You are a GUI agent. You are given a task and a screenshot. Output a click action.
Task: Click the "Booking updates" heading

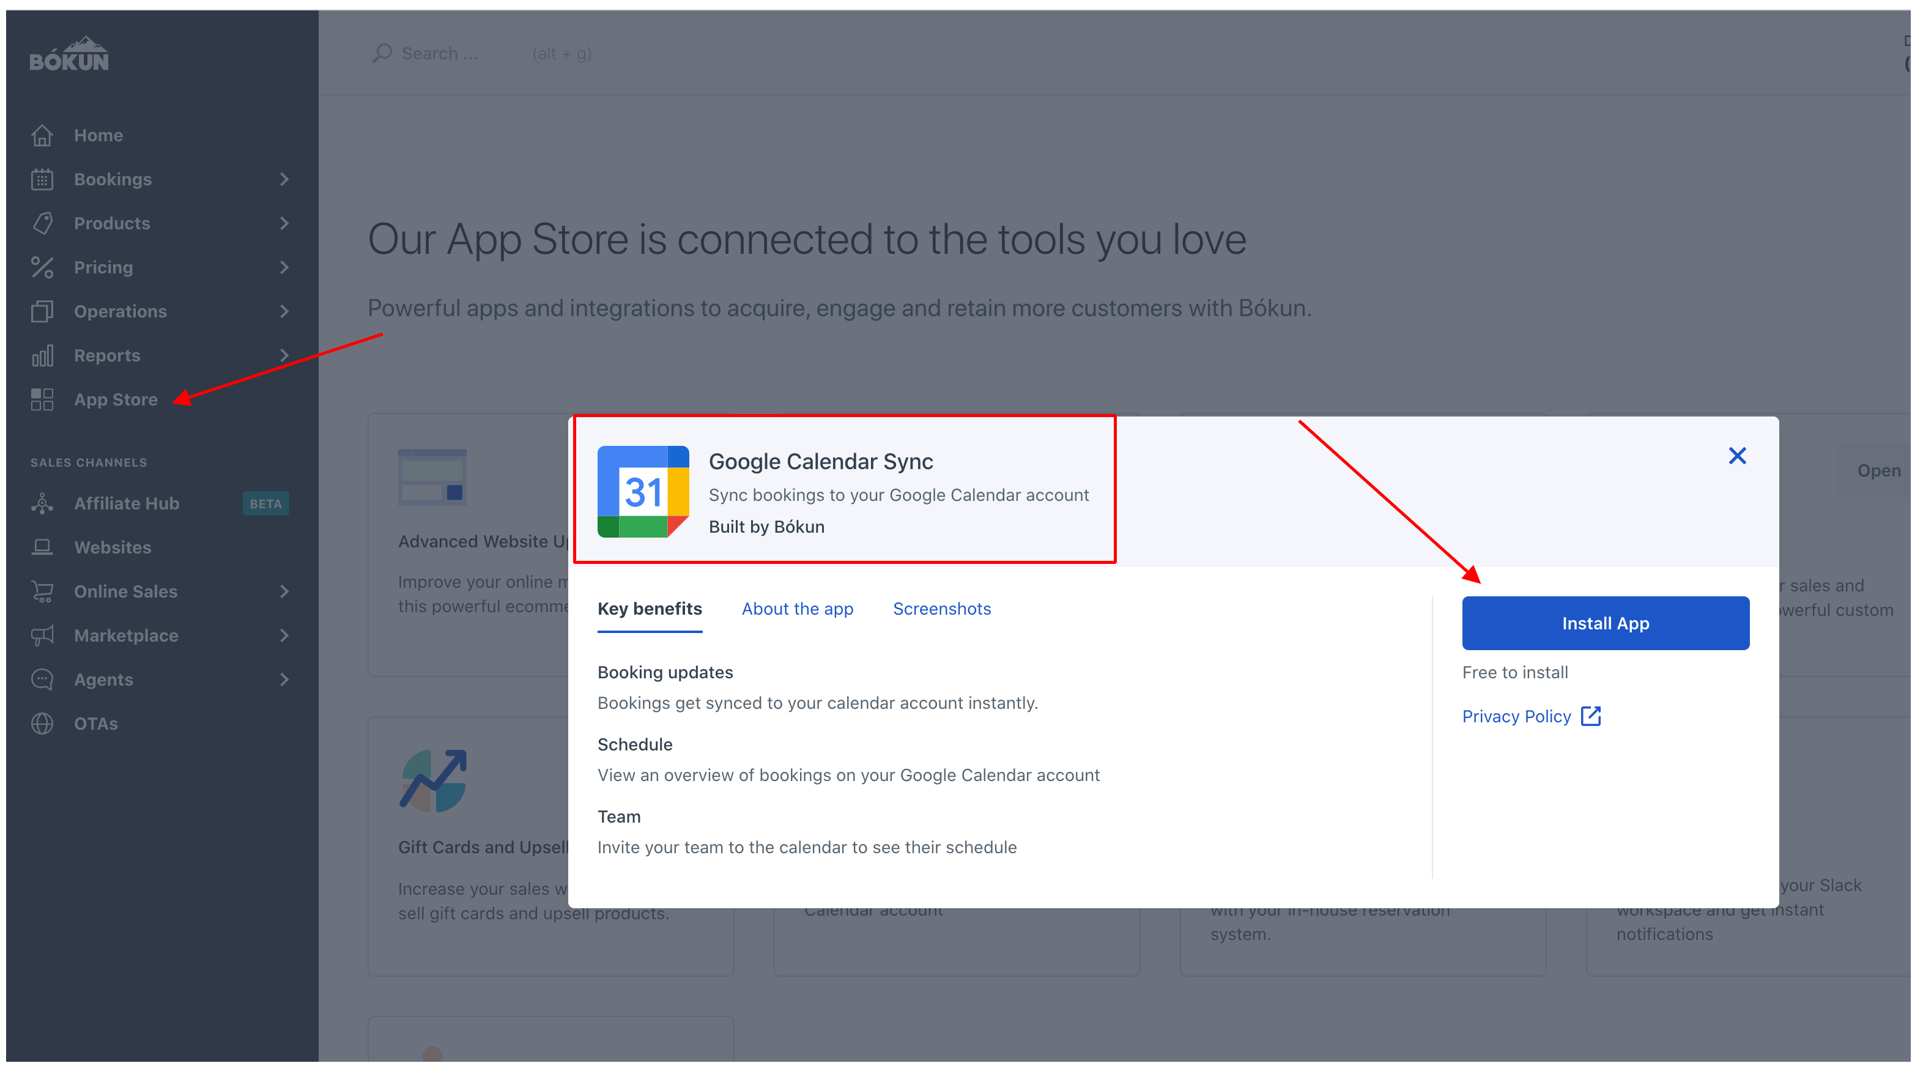pos(665,672)
